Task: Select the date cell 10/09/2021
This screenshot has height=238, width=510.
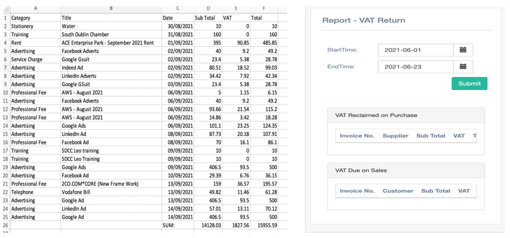Action: tap(177, 175)
